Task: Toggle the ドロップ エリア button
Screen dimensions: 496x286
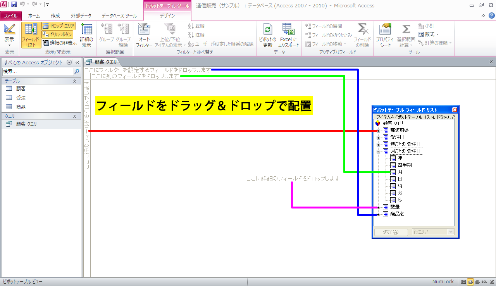Action: (x=58, y=26)
